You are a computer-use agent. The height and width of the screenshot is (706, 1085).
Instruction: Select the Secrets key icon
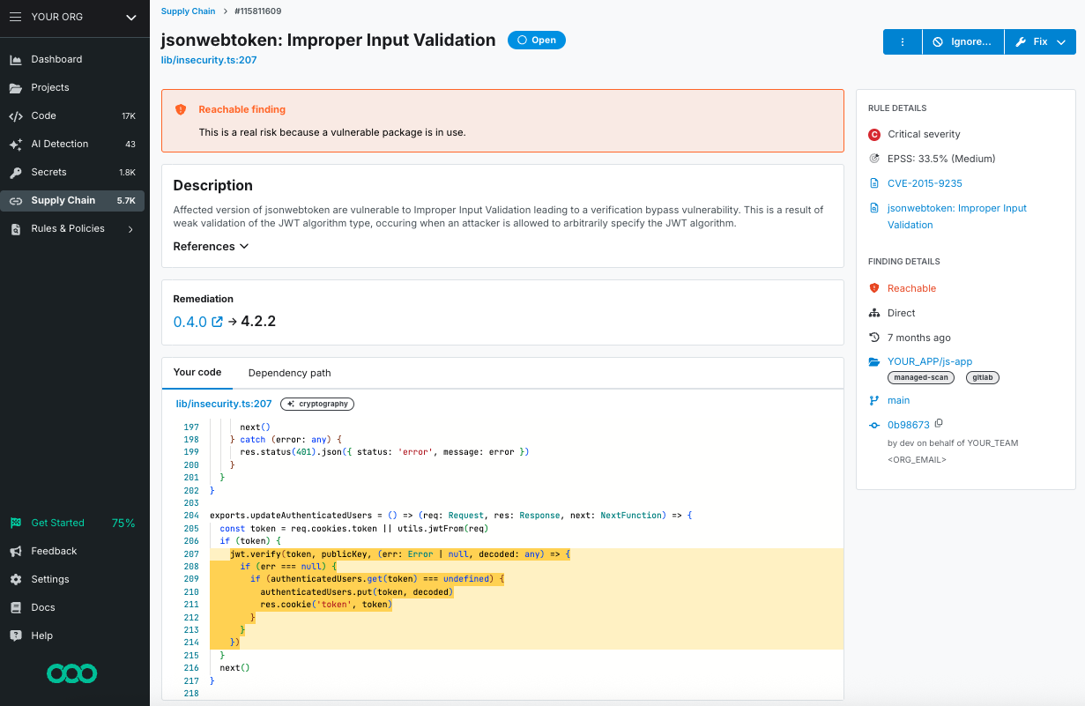(x=14, y=172)
